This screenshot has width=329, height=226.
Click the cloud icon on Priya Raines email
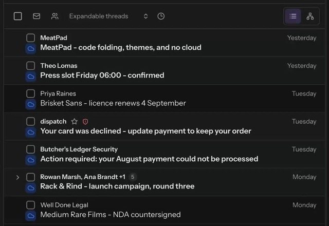point(31,104)
